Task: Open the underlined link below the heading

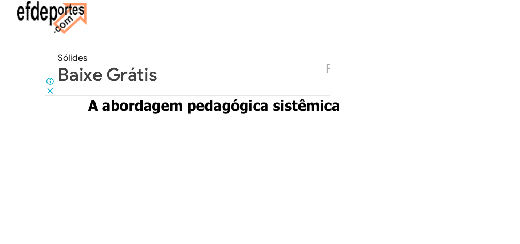Action: point(417,163)
